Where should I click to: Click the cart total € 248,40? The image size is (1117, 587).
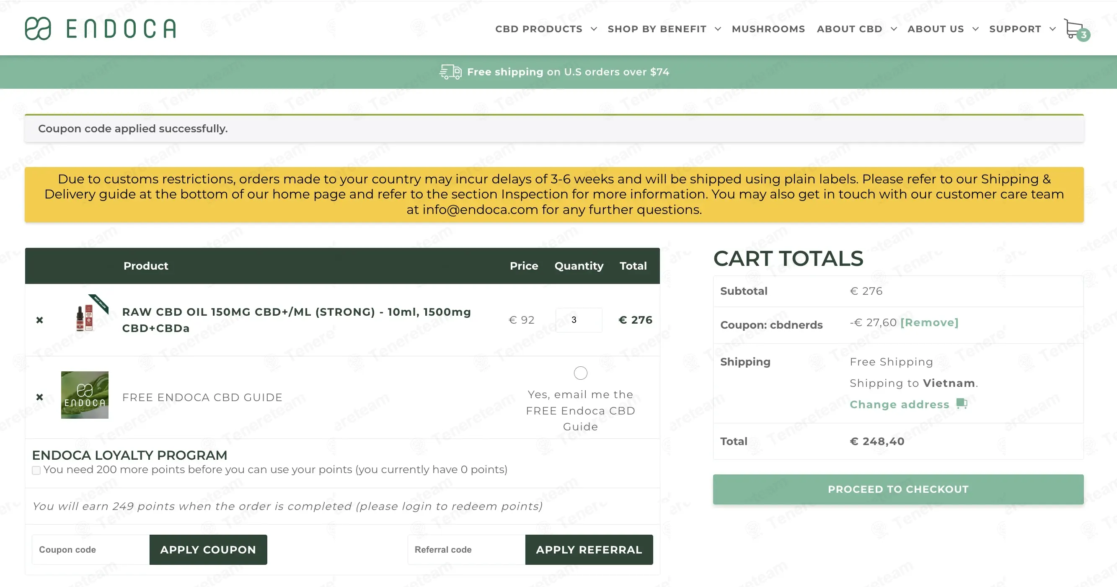pos(877,441)
